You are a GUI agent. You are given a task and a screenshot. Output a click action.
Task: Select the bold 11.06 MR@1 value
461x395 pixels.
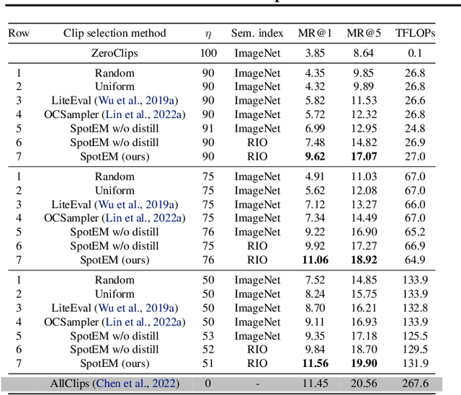pyautogui.click(x=315, y=260)
